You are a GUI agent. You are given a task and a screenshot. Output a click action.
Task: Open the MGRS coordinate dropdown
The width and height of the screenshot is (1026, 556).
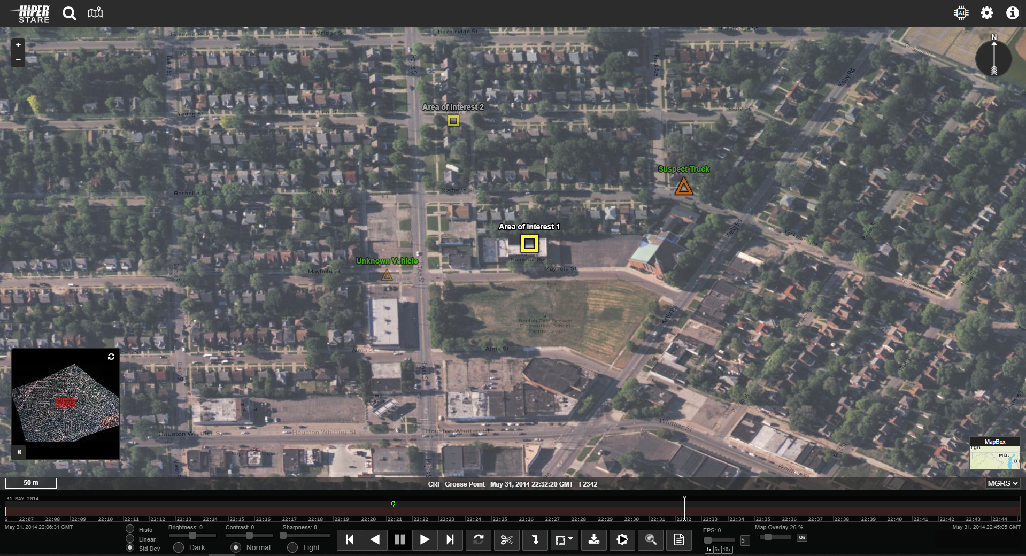coord(1002,483)
